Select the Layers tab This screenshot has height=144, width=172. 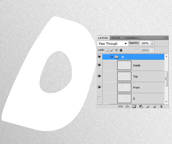(x=103, y=38)
